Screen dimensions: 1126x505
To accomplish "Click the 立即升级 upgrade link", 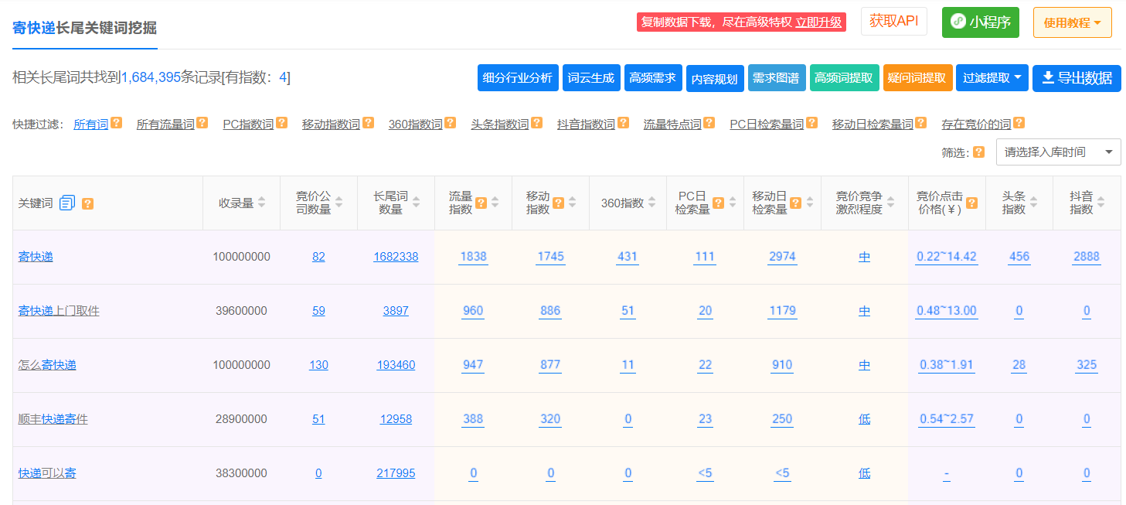I will click(818, 22).
